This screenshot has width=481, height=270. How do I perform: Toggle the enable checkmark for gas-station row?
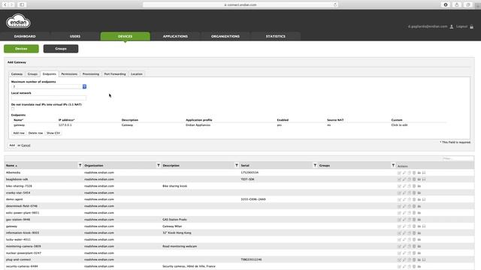[399, 220]
